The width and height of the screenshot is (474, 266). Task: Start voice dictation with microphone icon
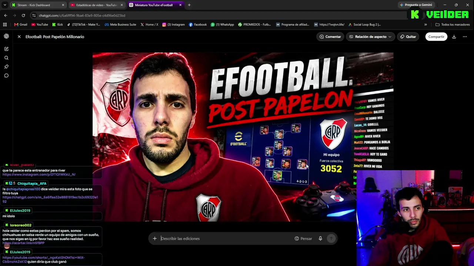(320, 239)
